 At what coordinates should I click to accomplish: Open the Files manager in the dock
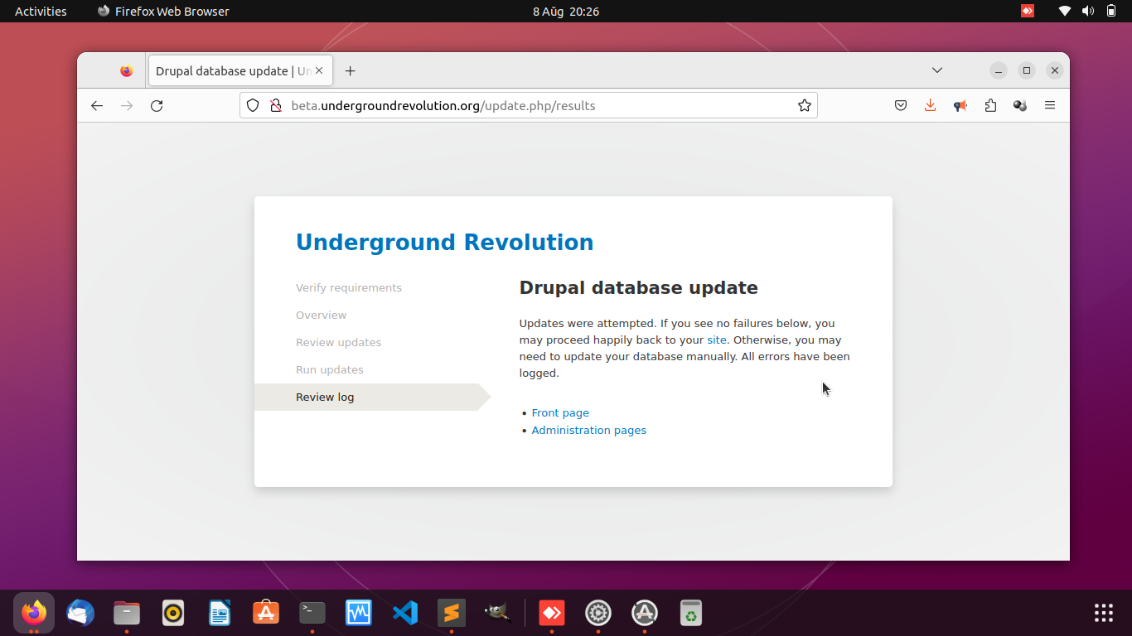127,613
